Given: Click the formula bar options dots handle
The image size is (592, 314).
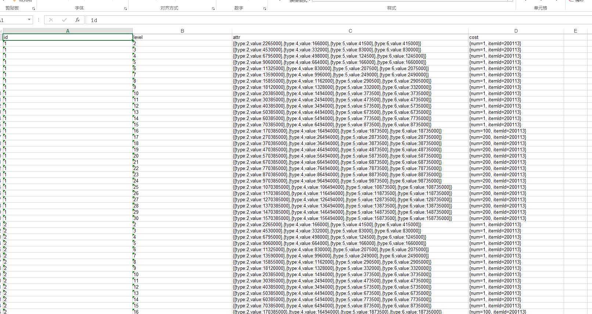Looking at the screenshot, I should (39, 20).
